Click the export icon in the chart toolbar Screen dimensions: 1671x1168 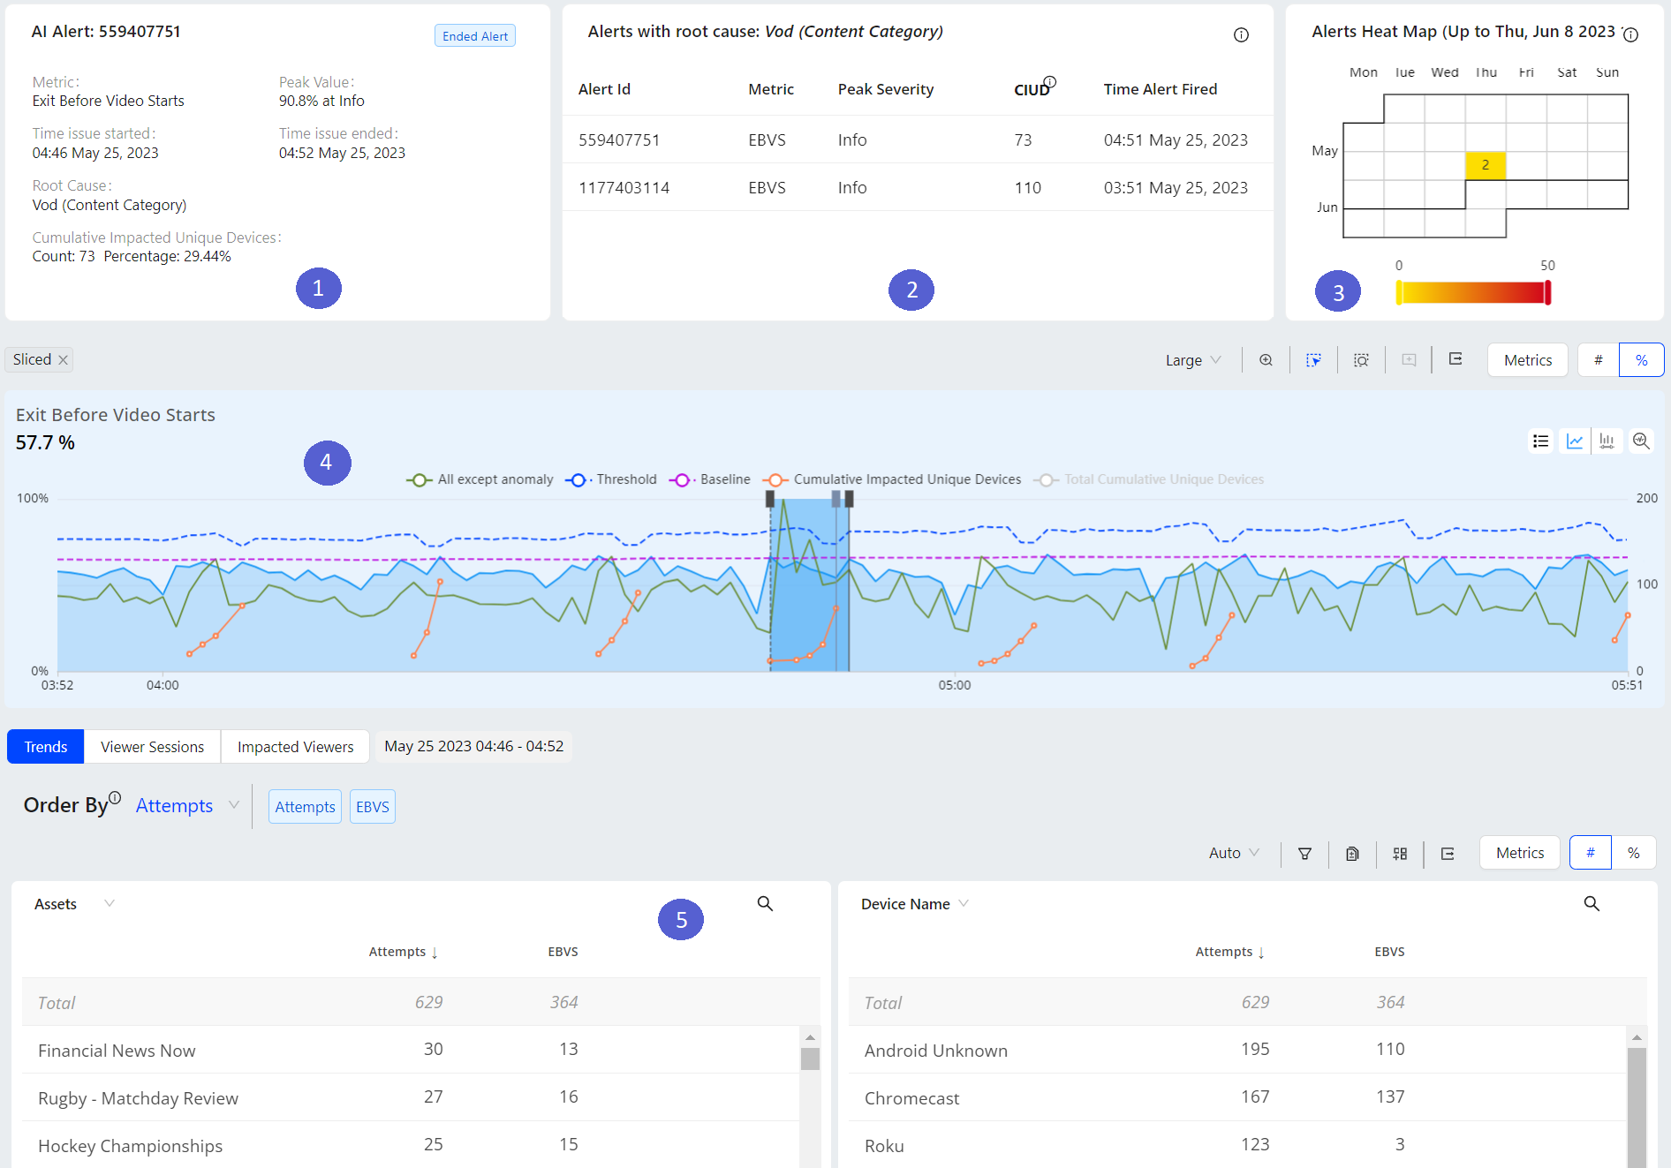pos(1456,359)
